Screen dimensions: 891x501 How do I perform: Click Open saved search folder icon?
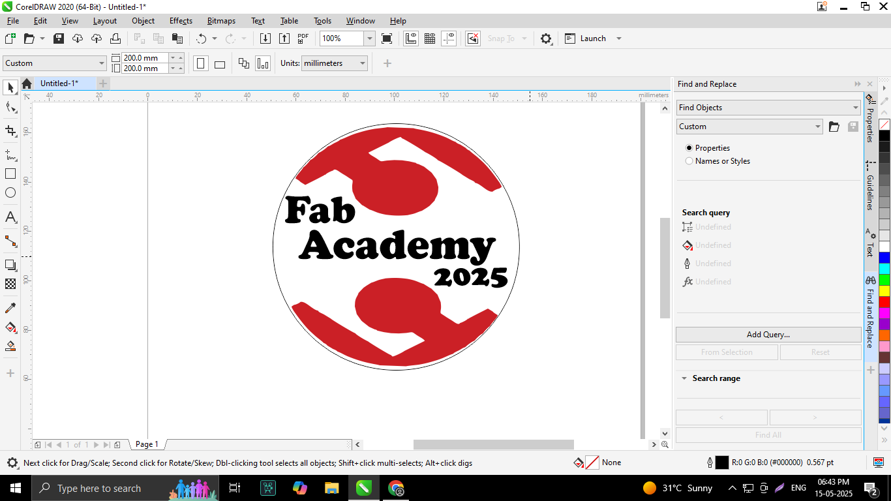tap(834, 127)
